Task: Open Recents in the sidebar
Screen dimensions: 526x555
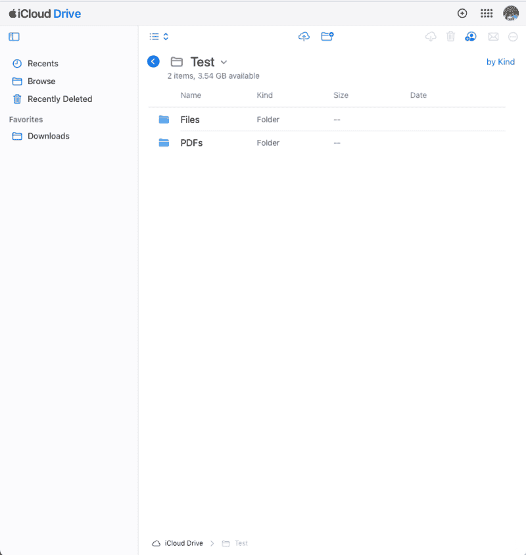Action: pos(42,63)
